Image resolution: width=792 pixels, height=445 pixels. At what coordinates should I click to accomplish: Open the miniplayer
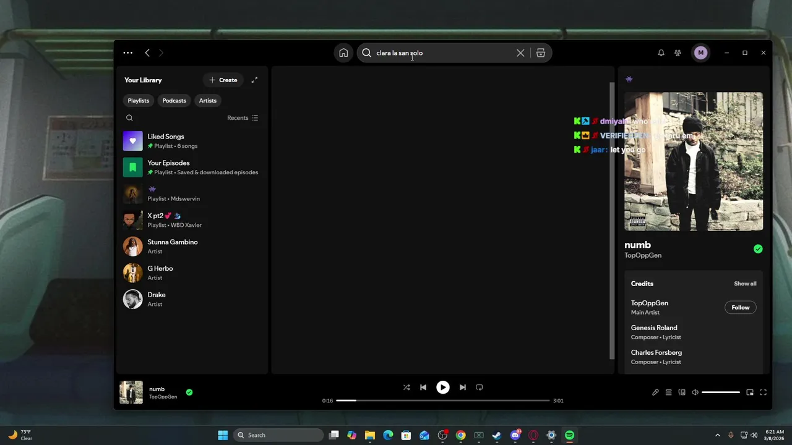pyautogui.click(x=750, y=392)
